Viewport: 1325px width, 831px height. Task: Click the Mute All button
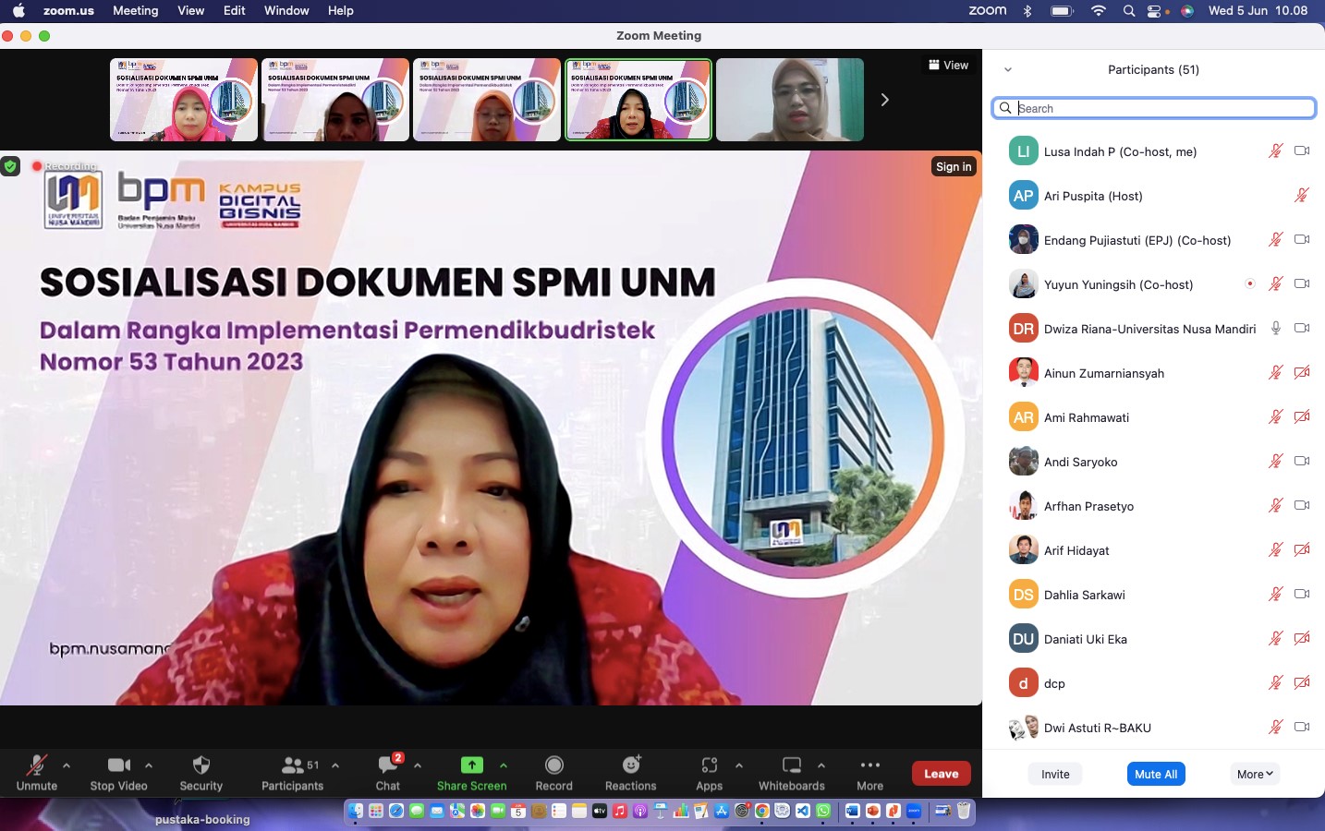tap(1156, 775)
